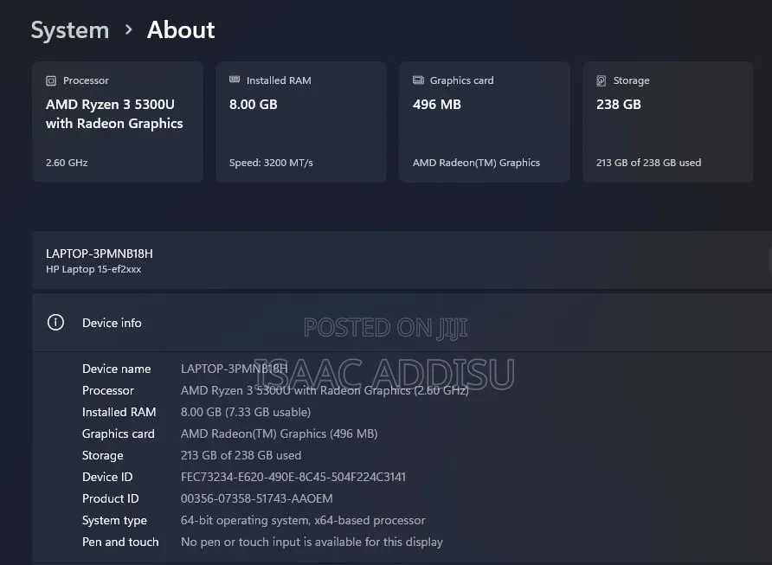Image resolution: width=772 pixels, height=565 pixels.
Task: Click the Installed RAM memory icon
Action: (235, 80)
